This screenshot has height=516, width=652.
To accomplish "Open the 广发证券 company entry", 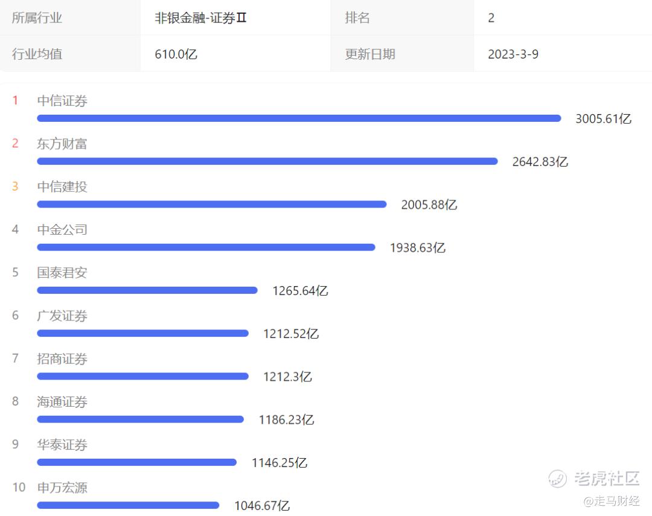I will (62, 316).
